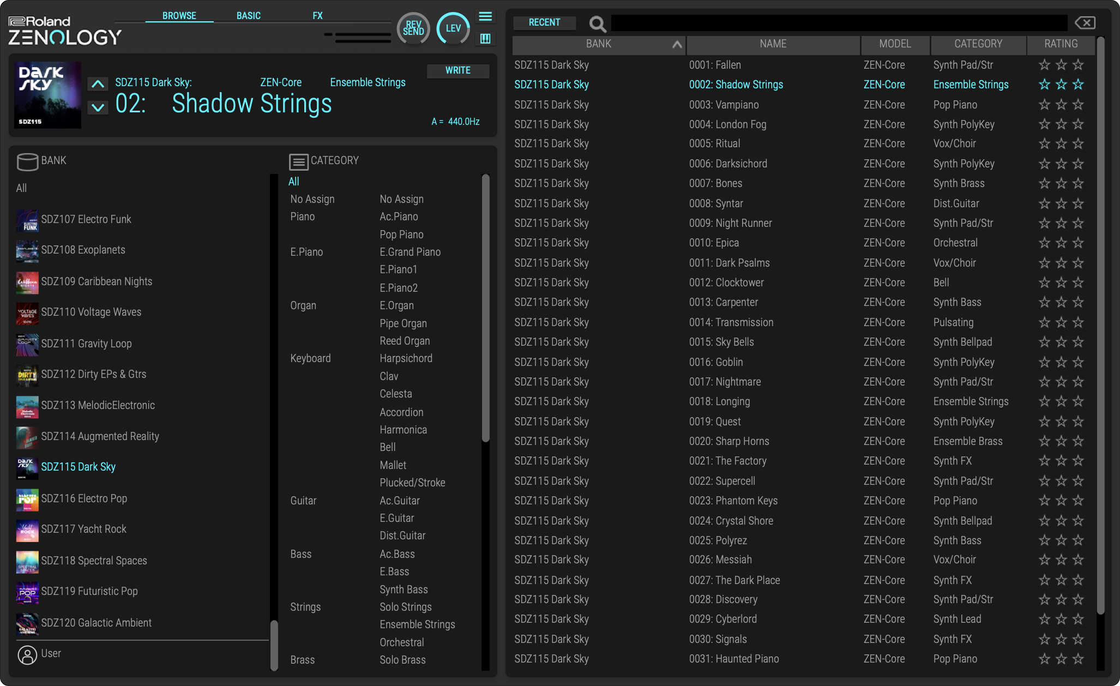Give 0010: Epica three stars
The width and height of the screenshot is (1120, 686).
(x=1078, y=243)
